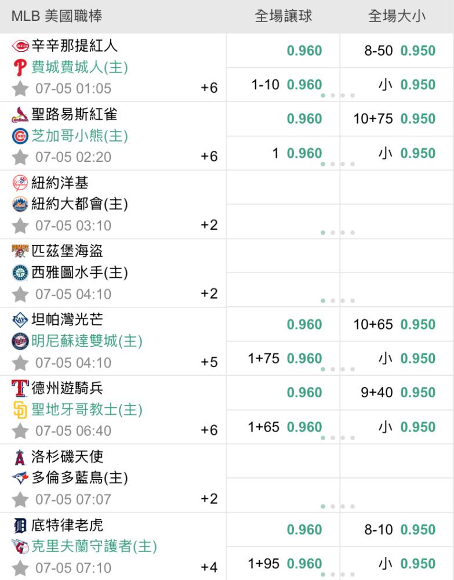The height and width of the screenshot is (580, 454).
Task: Click the Cincinnati Reds team logo
Action: (x=20, y=46)
